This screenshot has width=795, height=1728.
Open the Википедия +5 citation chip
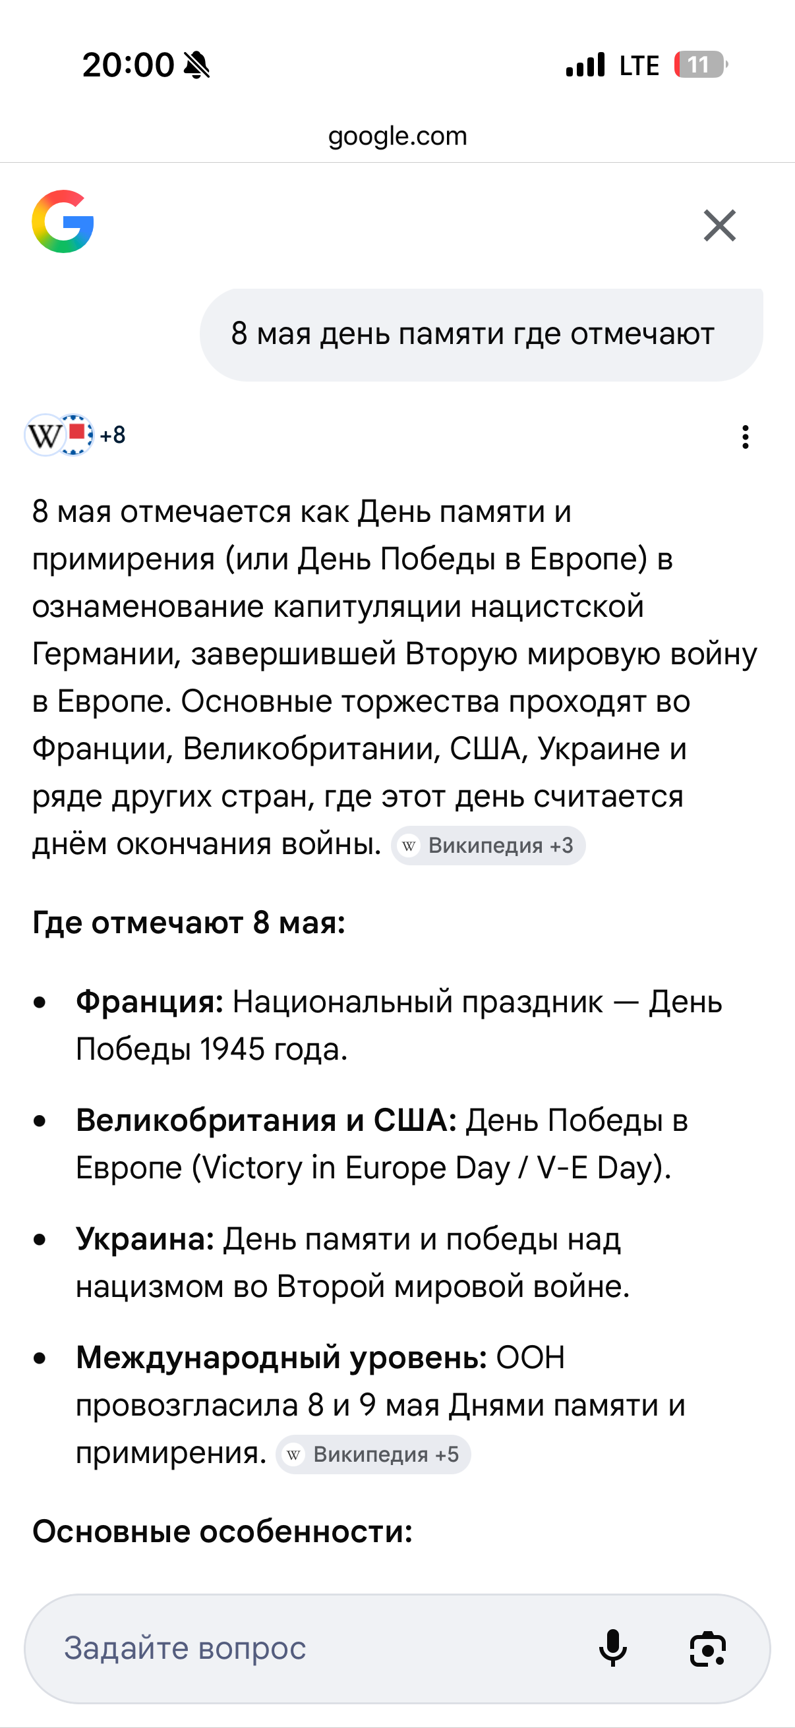pyautogui.click(x=373, y=1454)
